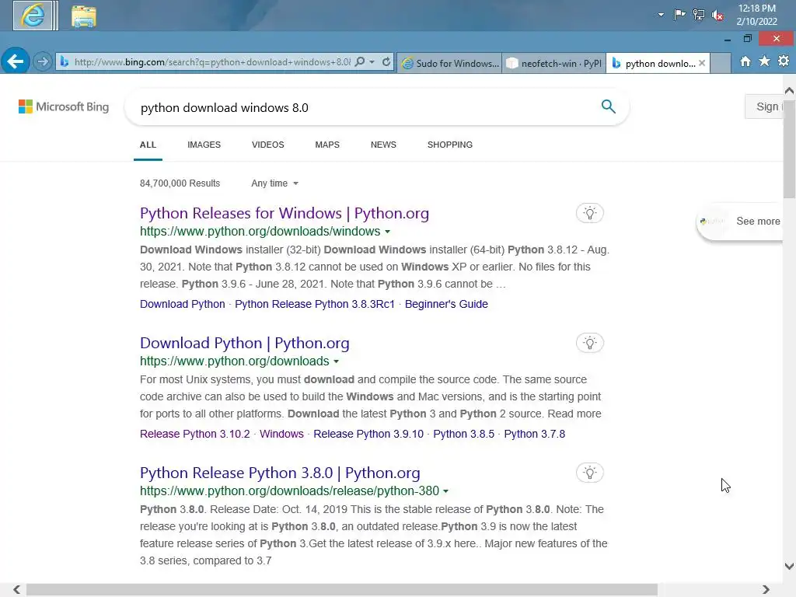Image resolution: width=796 pixels, height=597 pixels.
Task: Click lightbulb icon beside Python Releases result
Action: point(589,213)
